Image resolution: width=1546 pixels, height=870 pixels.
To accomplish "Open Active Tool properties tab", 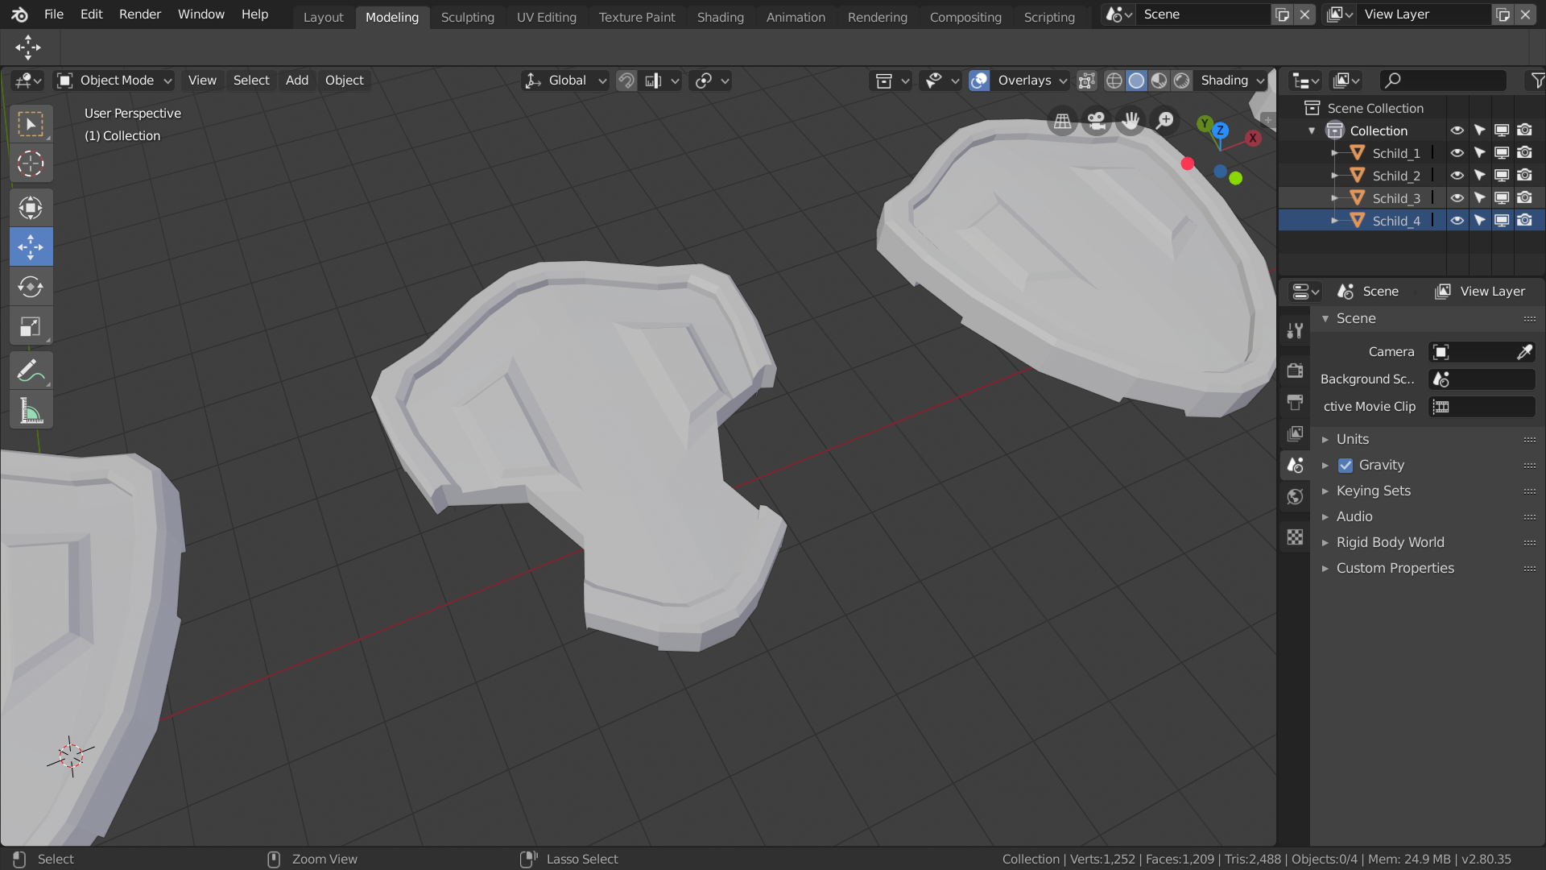I will [x=1295, y=330].
